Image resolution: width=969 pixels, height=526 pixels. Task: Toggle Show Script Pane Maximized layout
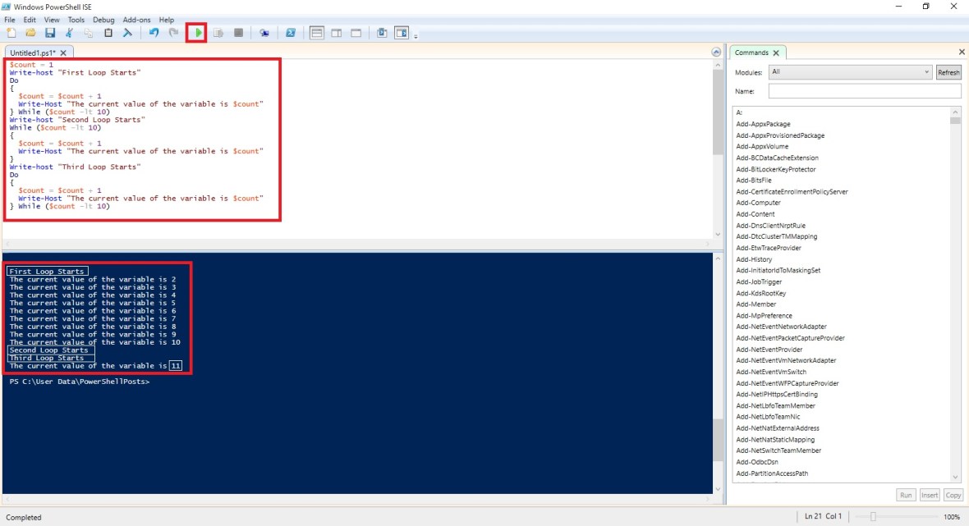click(356, 33)
